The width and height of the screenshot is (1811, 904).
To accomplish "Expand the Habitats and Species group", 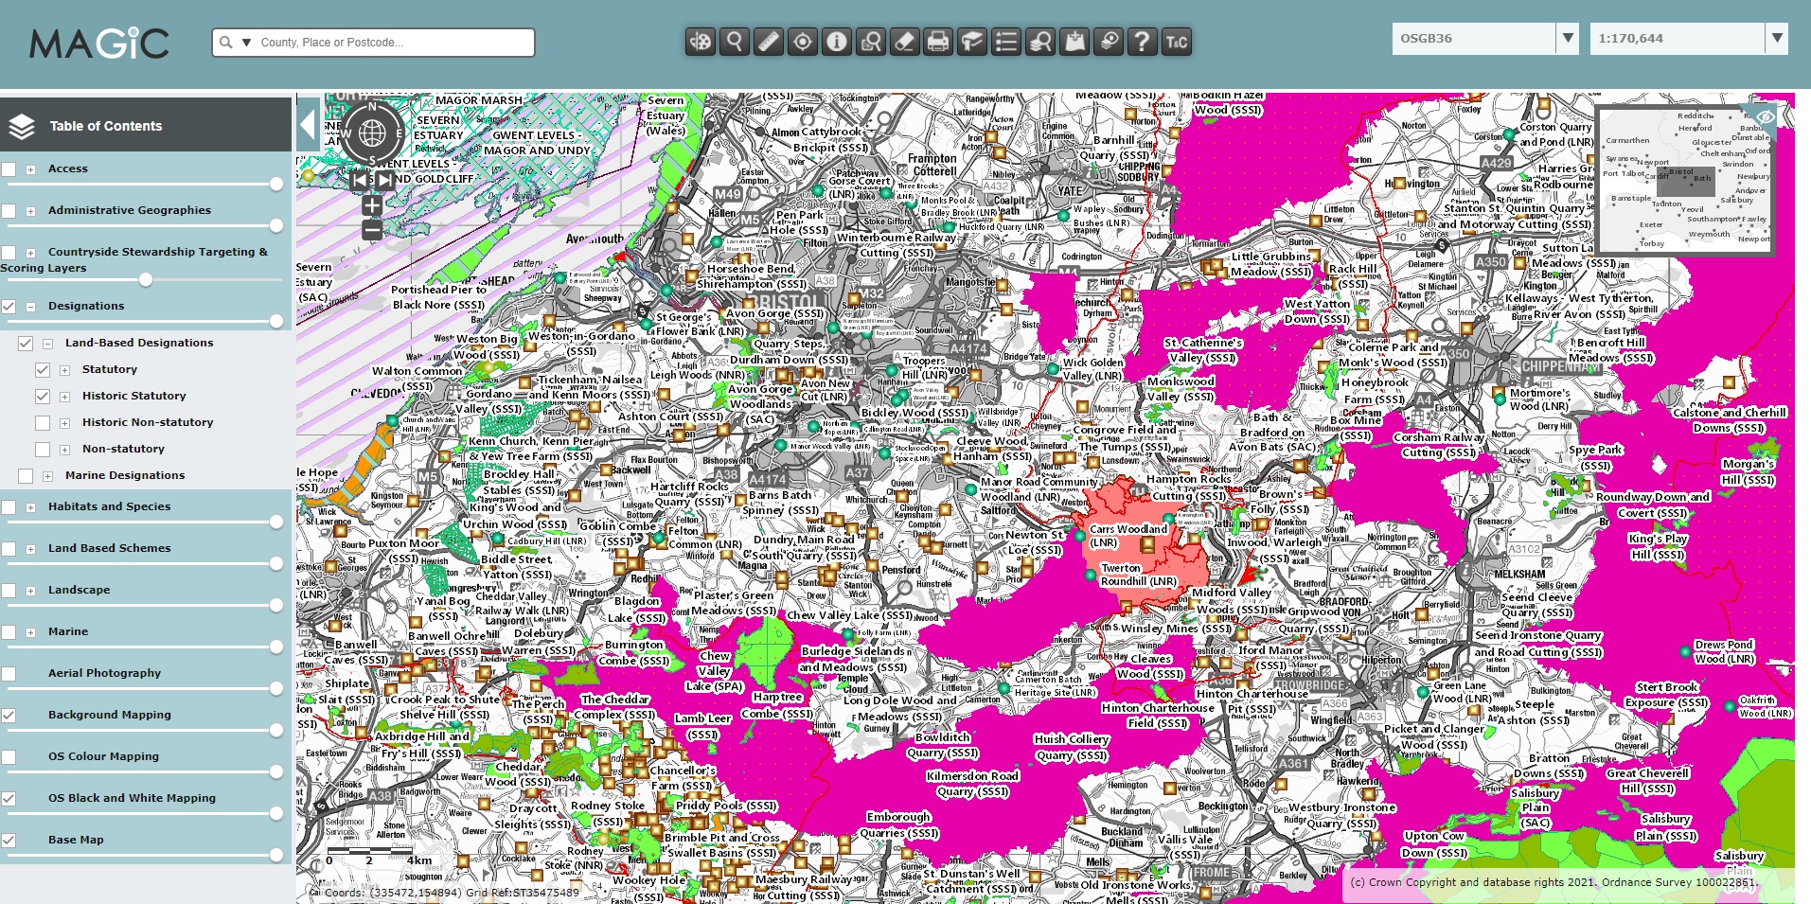I will (30, 507).
